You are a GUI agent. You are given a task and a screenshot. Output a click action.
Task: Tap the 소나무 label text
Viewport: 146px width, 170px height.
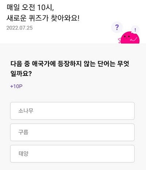[x=26, y=111]
